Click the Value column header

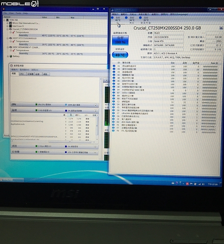point(48,17)
